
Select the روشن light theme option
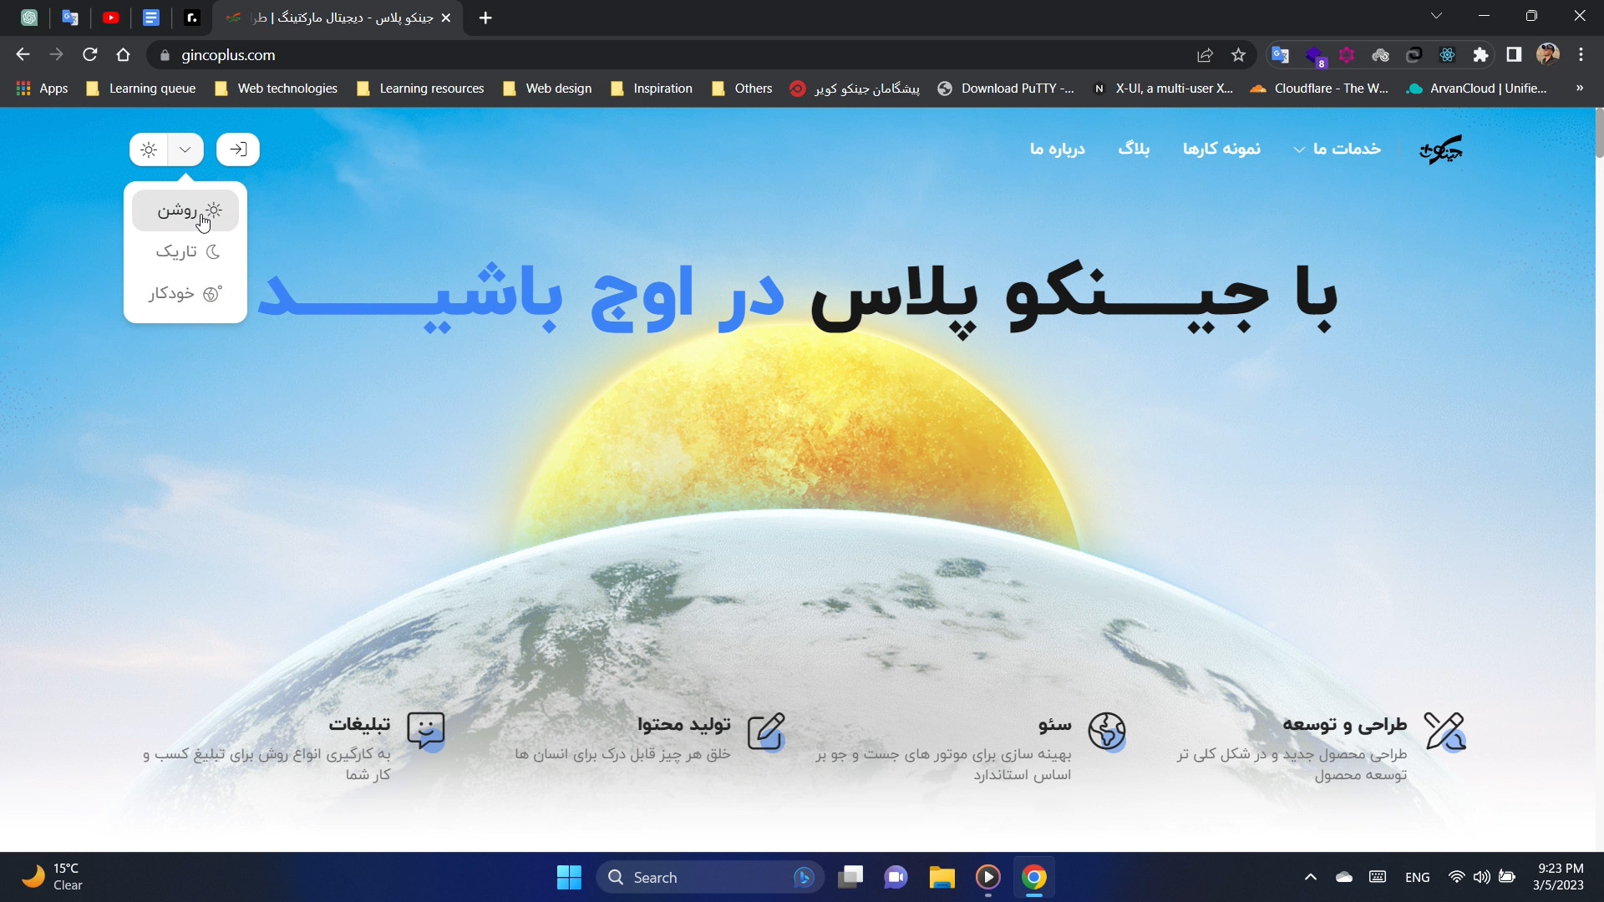pos(185,210)
